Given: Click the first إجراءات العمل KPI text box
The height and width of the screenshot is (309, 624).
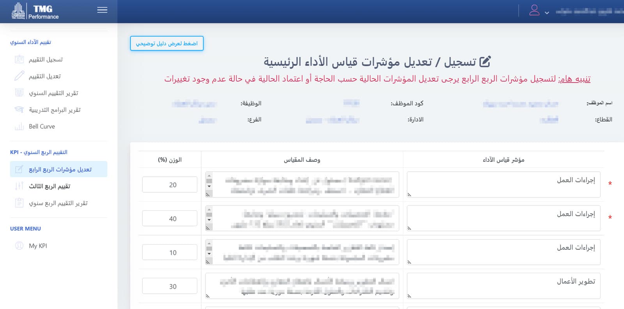Looking at the screenshot, I should [503, 185].
